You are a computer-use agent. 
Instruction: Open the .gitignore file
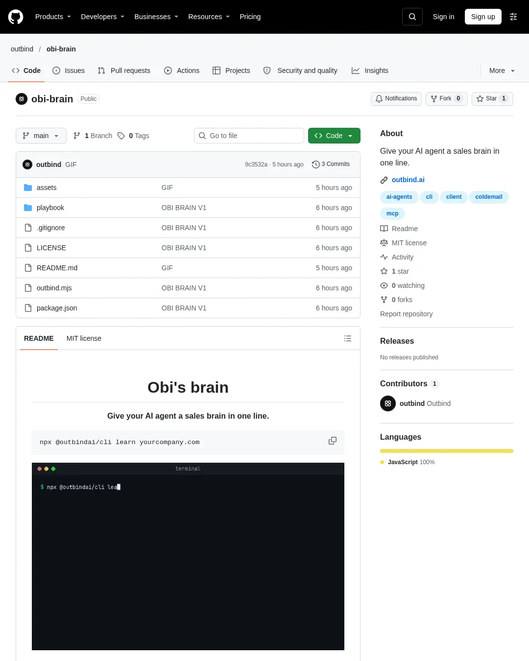coord(51,228)
